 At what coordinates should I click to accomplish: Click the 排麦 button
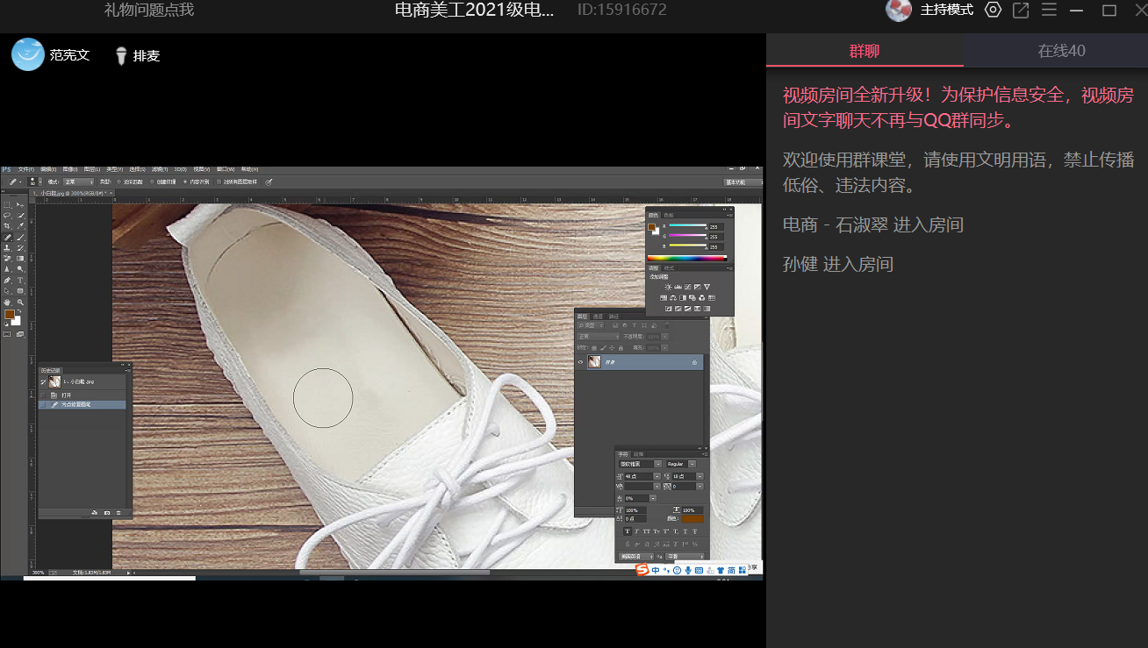coord(137,56)
